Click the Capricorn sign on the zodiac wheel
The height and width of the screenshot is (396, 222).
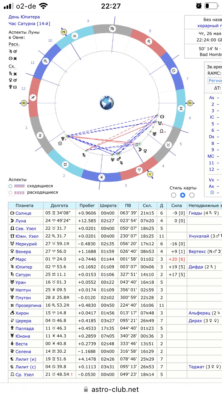pos(40,136)
